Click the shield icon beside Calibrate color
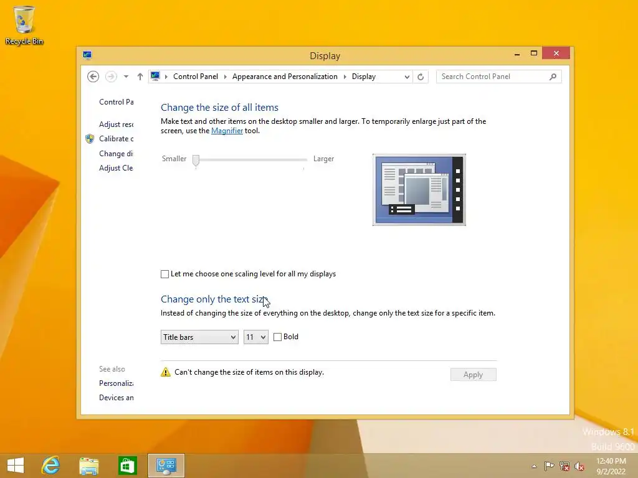This screenshot has height=478, width=638. click(90, 139)
